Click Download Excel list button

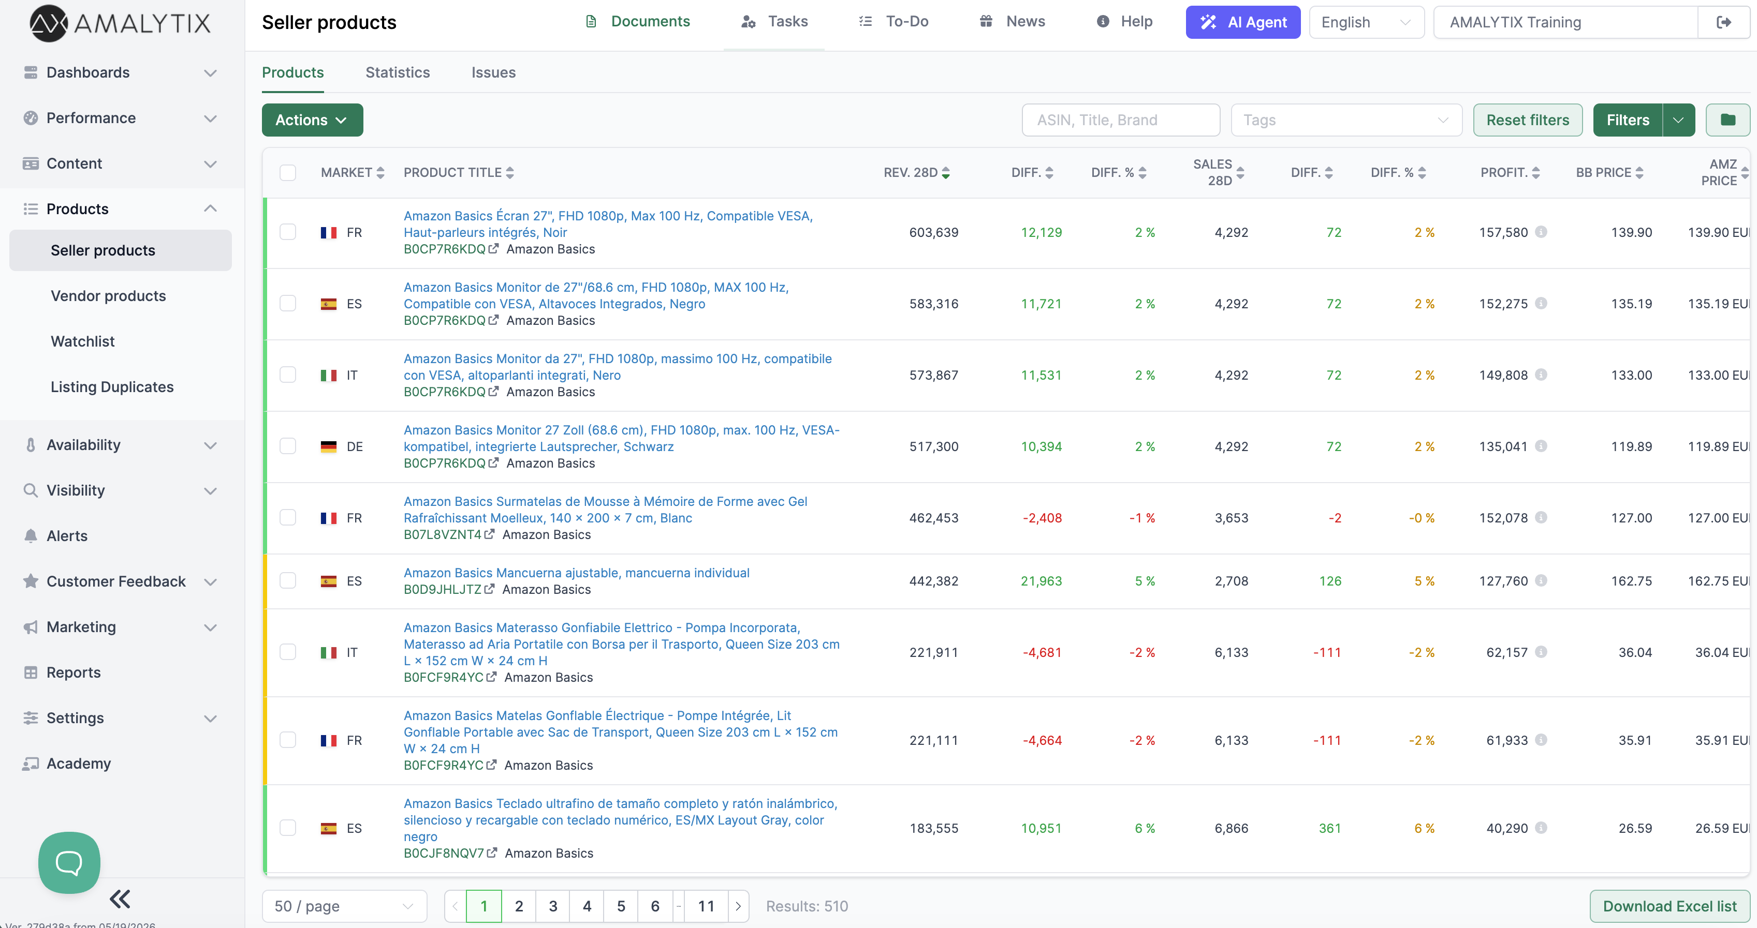(x=1670, y=906)
